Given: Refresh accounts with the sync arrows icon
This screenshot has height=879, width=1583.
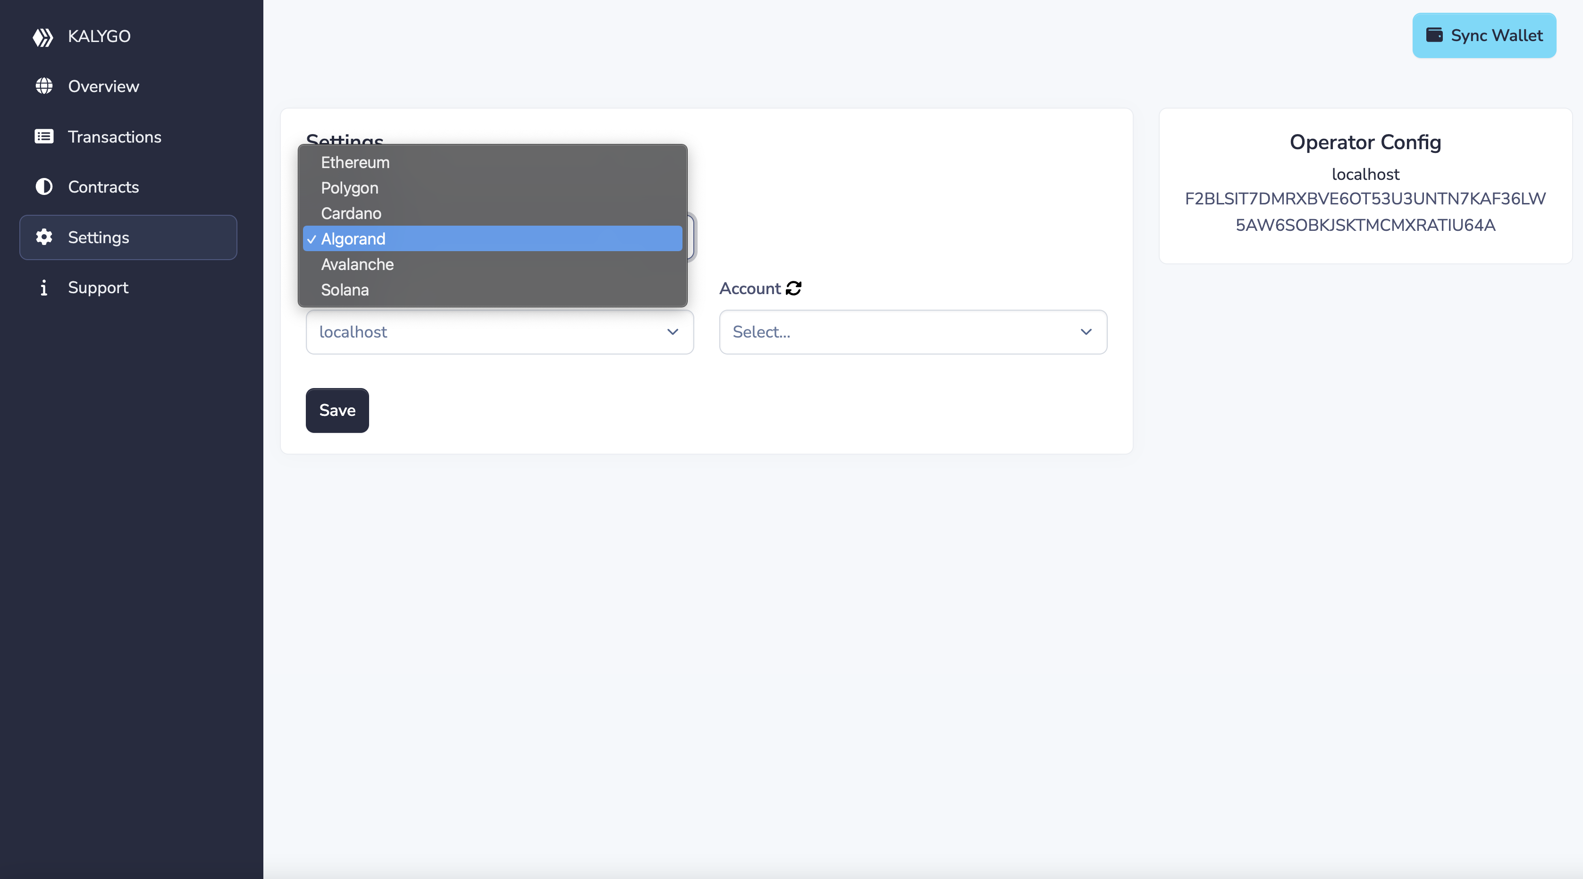Looking at the screenshot, I should (793, 288).
